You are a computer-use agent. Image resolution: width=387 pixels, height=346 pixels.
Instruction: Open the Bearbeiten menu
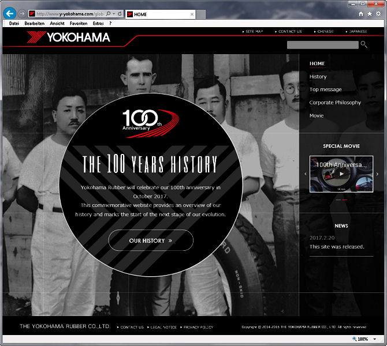coord(35,24)
